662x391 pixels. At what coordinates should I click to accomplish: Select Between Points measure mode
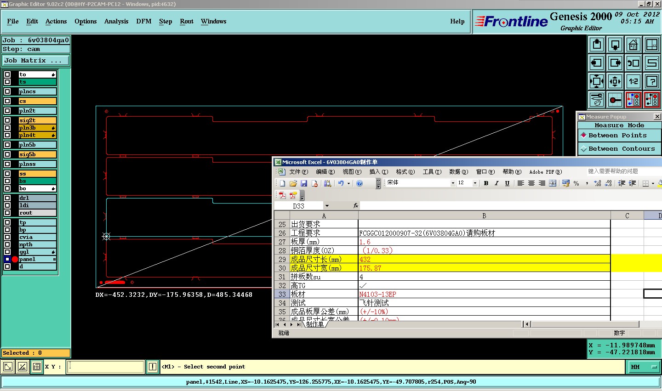point(619,136)
